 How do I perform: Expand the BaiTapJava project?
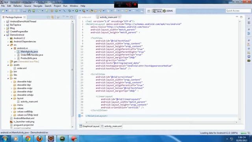[x=4, y=25]
